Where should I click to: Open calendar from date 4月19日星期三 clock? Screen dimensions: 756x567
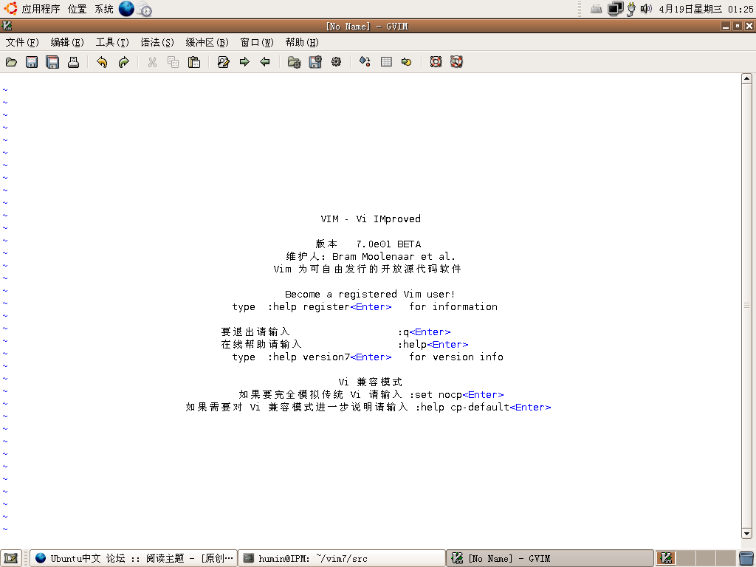click(x=706, y=9)
